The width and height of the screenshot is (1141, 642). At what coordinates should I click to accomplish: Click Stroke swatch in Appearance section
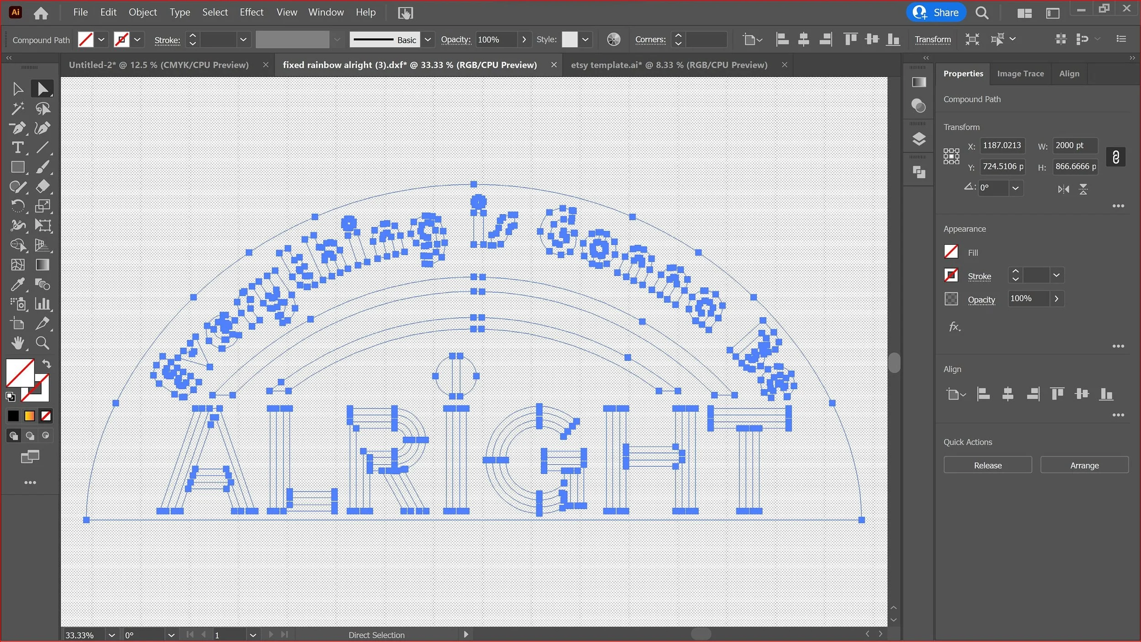click(x=951, y=275)
